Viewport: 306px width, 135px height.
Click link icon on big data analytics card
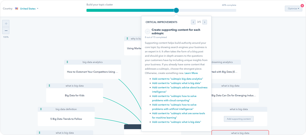pos(67,62)
